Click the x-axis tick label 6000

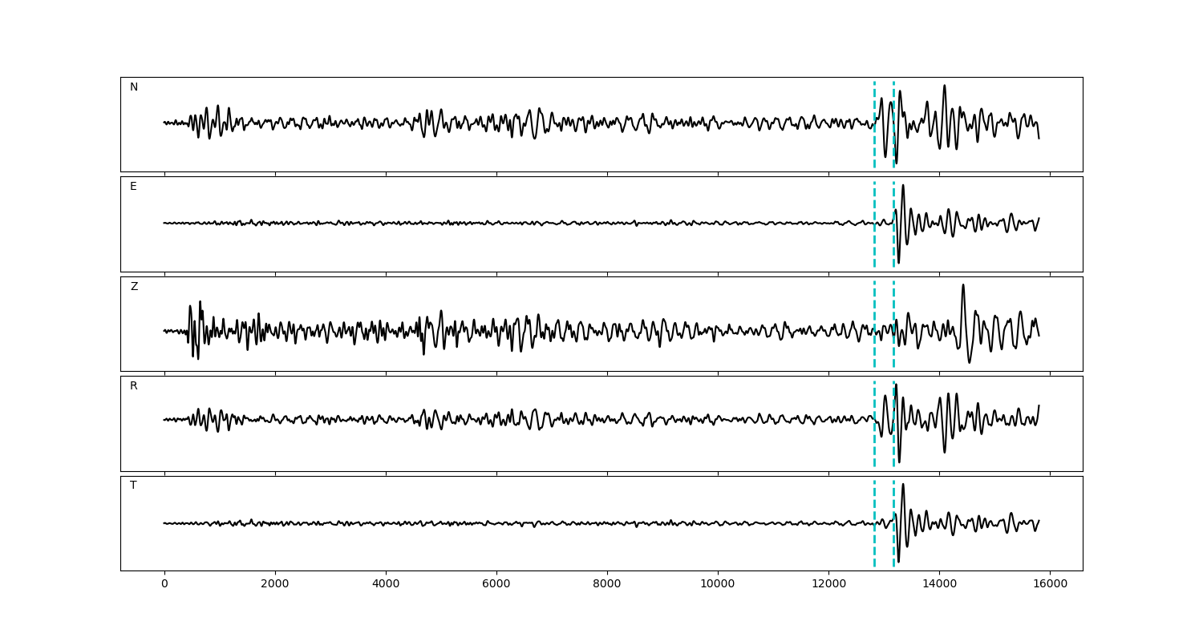(x=496, y=584)
